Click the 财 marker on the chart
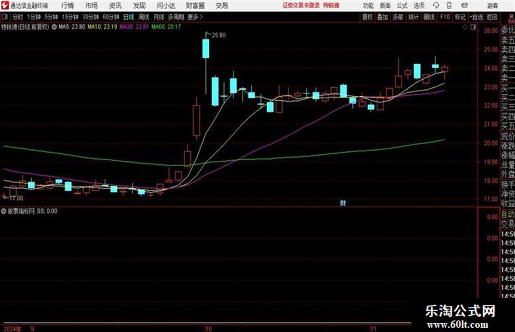Image resolution: width=515 pixels, height=332 pixels. pos(343,203)
